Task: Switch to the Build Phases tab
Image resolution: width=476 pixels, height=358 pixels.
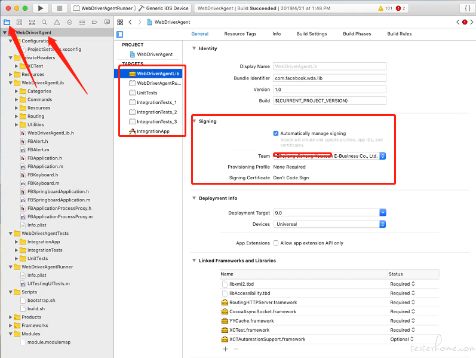Action: (x=357, y=33)
